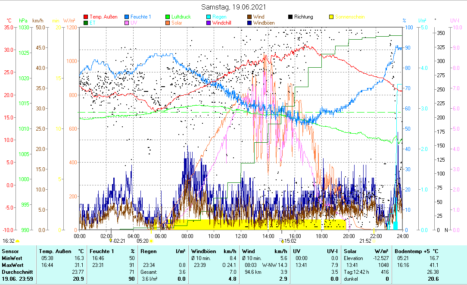Click the cyan Regen legend swatch
The height and width of the screenshot is (285, 467).
point(209,17)
